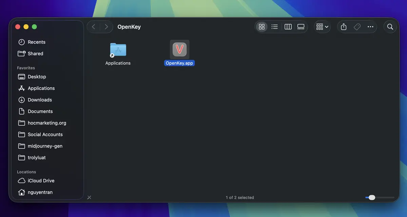
Task: Switch to gallery view in the toolbar
Action: pyautogui.click(x=301, y=26)
